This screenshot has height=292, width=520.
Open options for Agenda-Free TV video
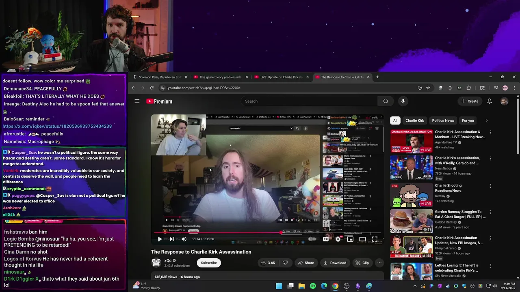[490, 132]
